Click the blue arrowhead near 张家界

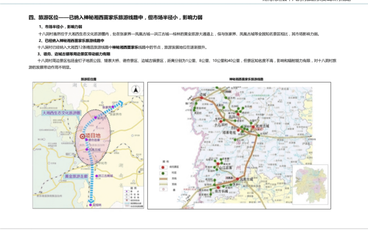click(121, 103)
